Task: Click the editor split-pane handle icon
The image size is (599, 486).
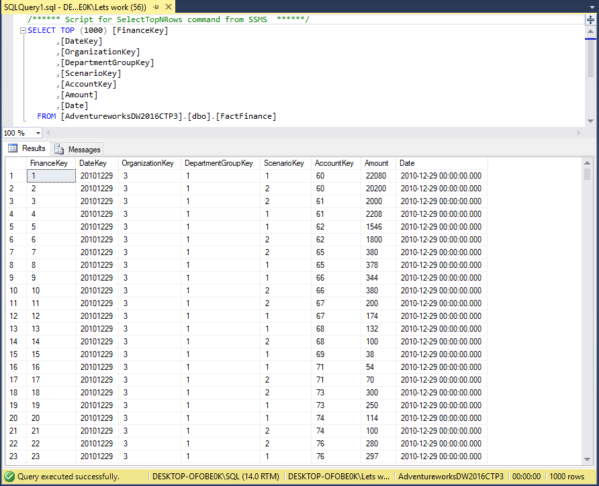Action: pyautogui.click(x=590, y=20)
